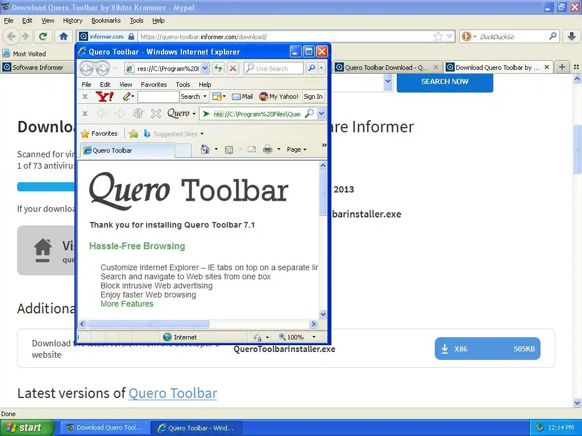Click Mypal back arrow button

[11, 36]
